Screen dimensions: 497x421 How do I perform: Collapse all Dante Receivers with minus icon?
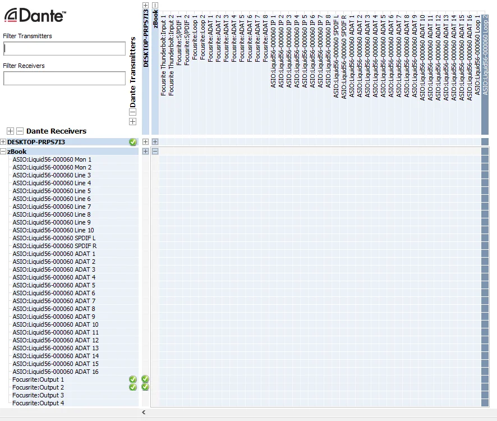(20, 131)
